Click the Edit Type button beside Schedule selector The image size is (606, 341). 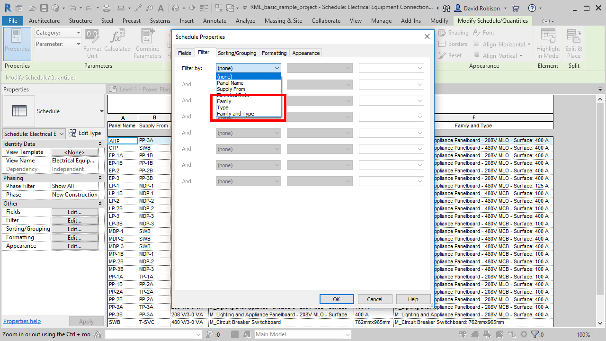[x=84, y=133]
